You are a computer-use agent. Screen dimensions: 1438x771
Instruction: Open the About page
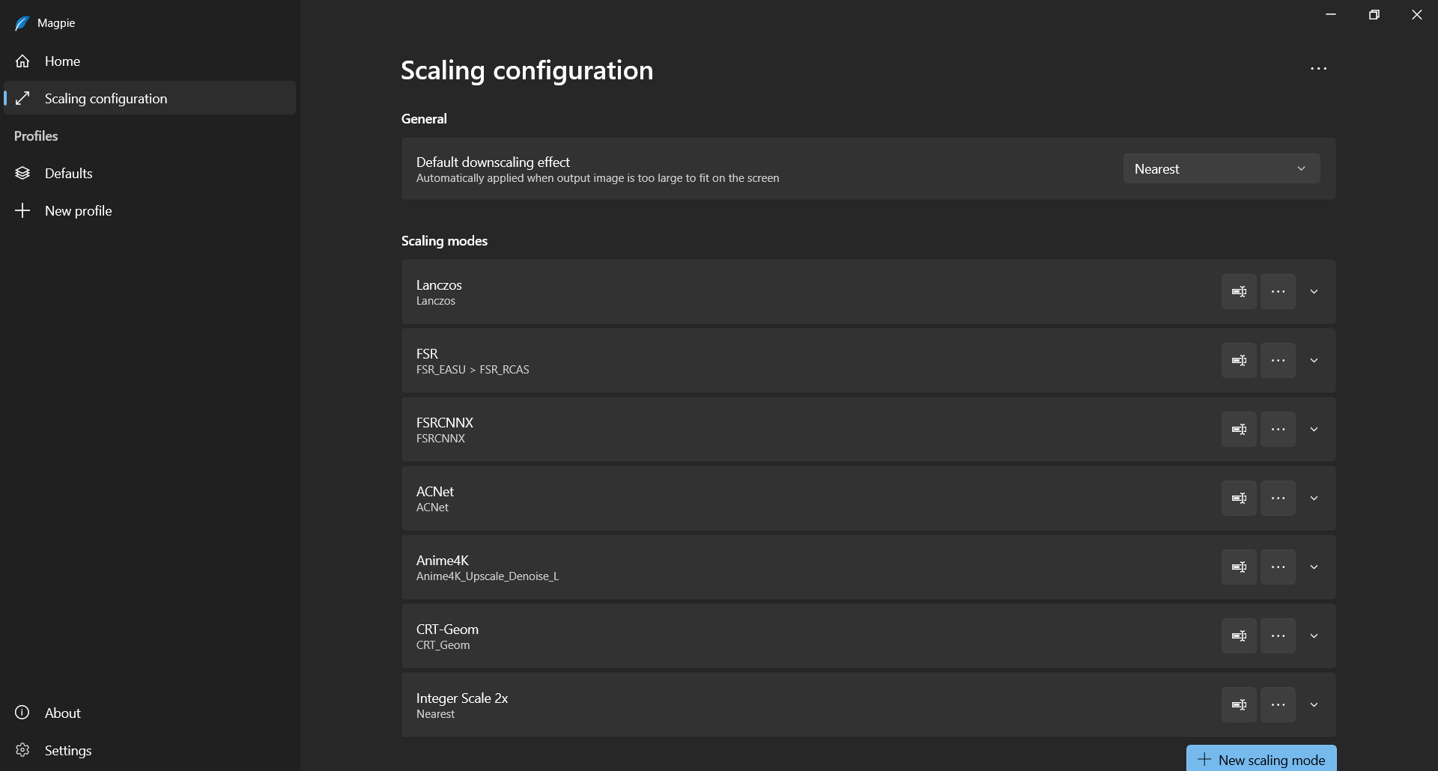150,713
